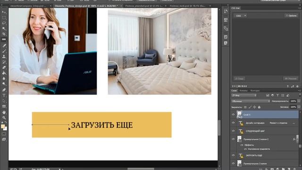Hide the Дизайн интерьера text layer
This screenshot has height=170, width=302.
point(233,123)
